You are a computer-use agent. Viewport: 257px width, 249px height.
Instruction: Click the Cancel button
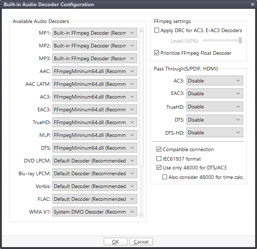tap(141, 242)
